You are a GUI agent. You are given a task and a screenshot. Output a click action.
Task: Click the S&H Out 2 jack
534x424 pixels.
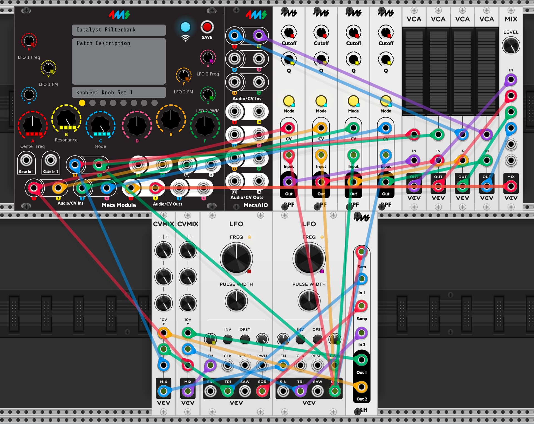pos(361,387)
